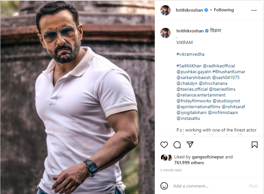Screen dimensions: 264x194
Task: Open emoji picker smiley icon
Action: (164, 186)
